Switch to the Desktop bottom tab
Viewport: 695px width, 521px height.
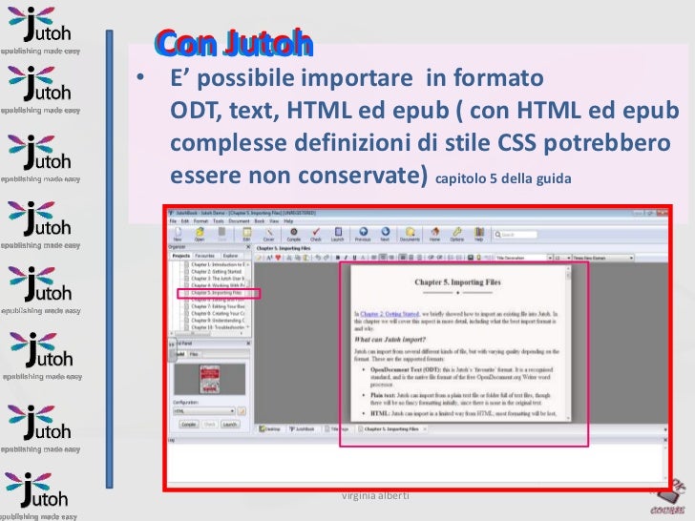tap(270, 428)
